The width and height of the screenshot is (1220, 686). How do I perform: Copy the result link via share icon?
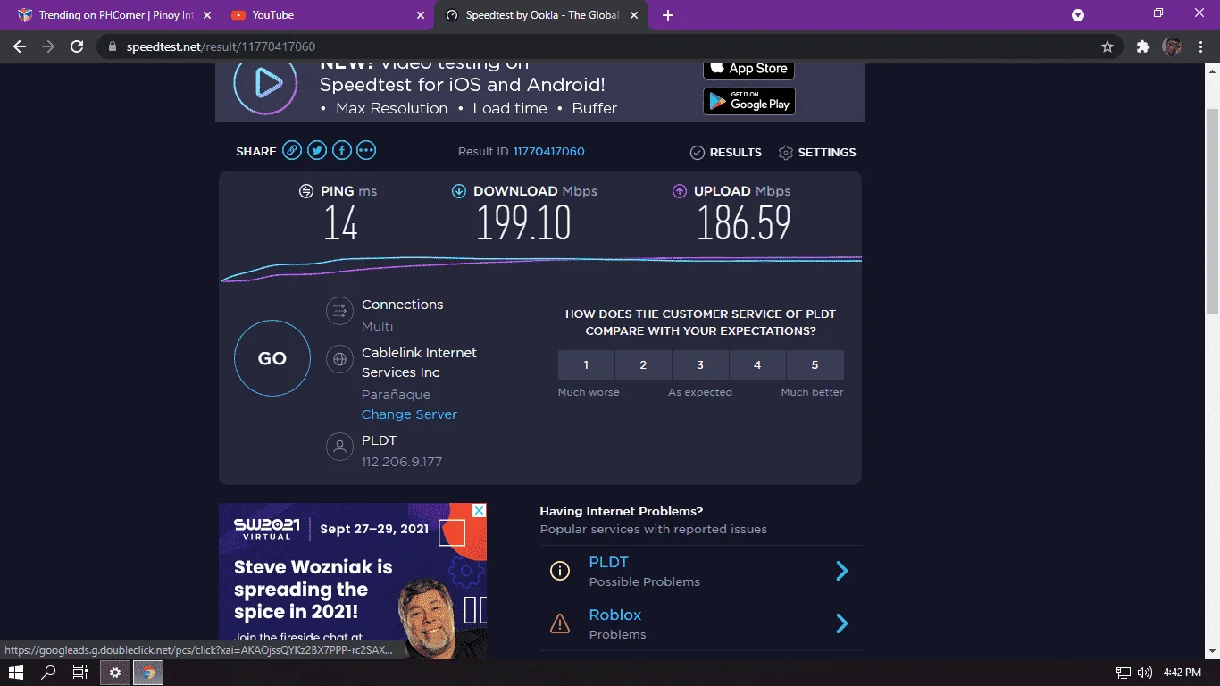pyautogui.click(x=292, y=151)
